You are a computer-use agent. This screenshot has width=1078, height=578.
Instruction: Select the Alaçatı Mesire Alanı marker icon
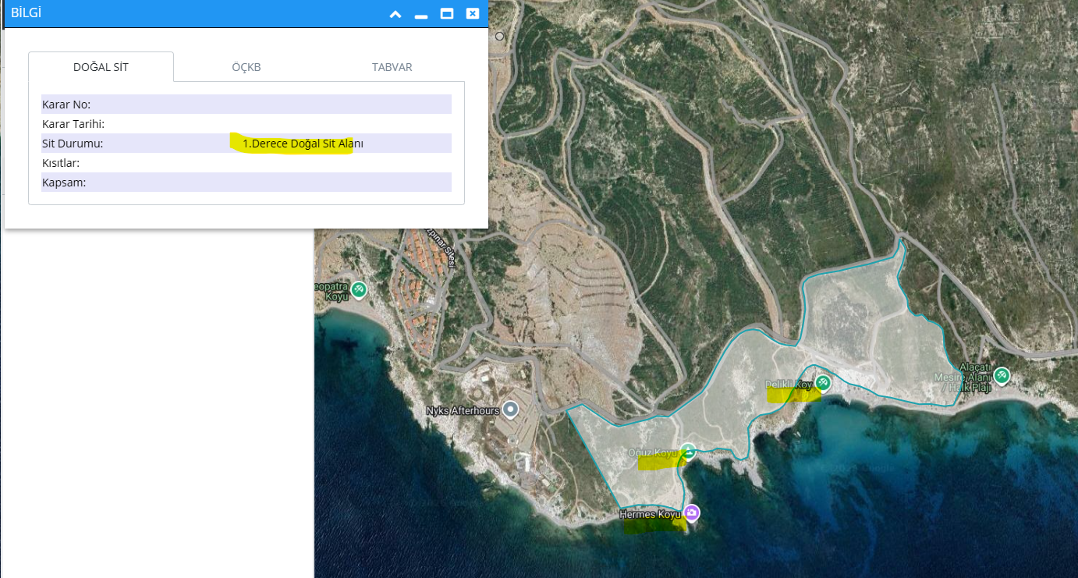pos(1002,376)
